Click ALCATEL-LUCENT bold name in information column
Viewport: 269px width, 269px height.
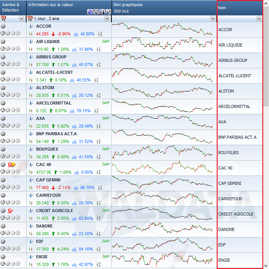55,72
